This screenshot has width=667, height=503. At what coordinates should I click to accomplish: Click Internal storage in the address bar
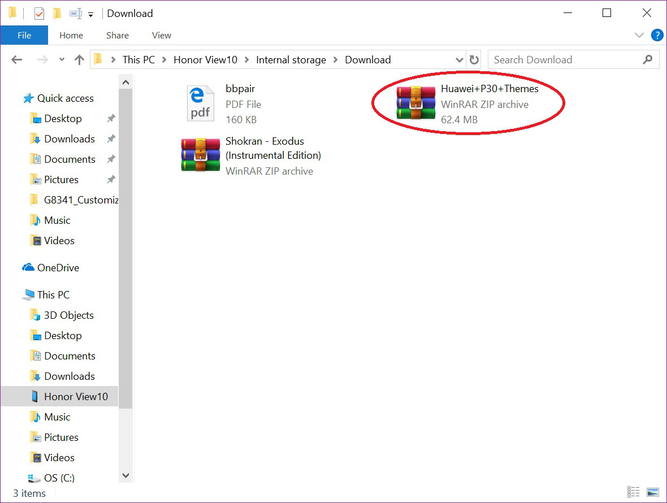pos(291,59)
